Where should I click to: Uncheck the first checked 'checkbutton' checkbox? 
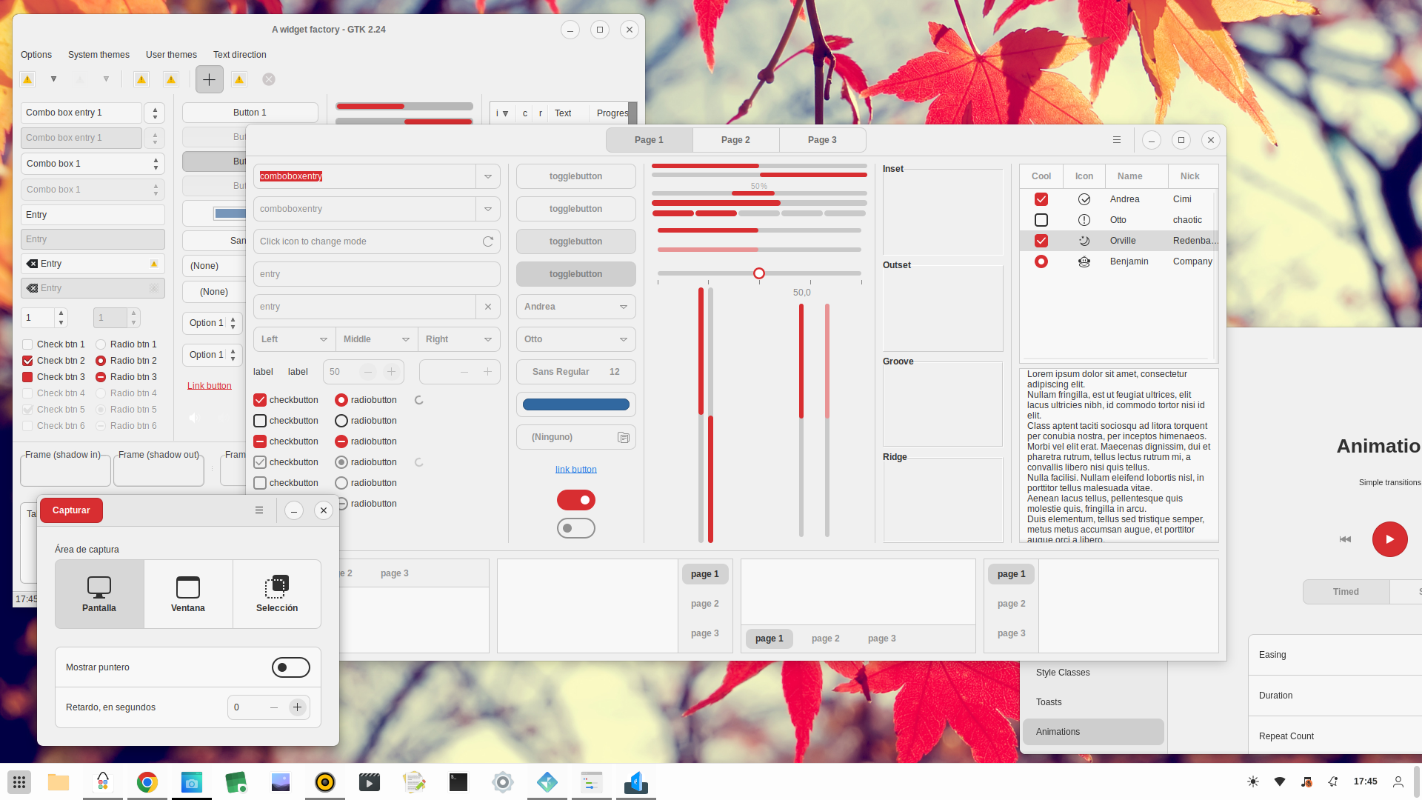260,400
